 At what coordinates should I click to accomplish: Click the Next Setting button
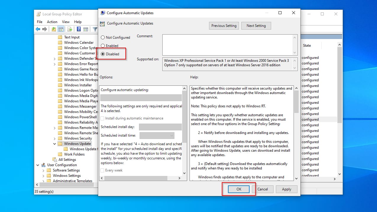coord(256,26)
